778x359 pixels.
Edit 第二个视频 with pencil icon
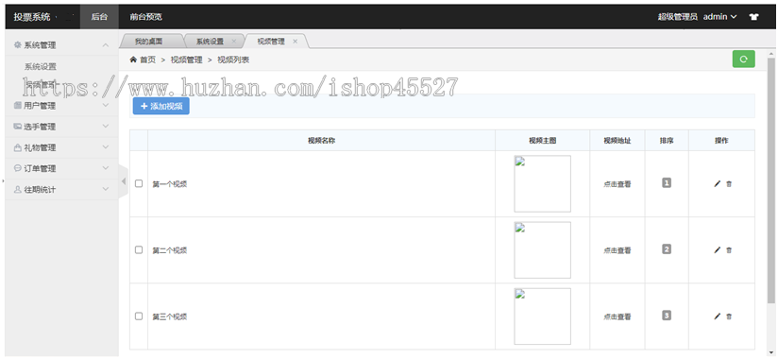click(x=717, y=250)
